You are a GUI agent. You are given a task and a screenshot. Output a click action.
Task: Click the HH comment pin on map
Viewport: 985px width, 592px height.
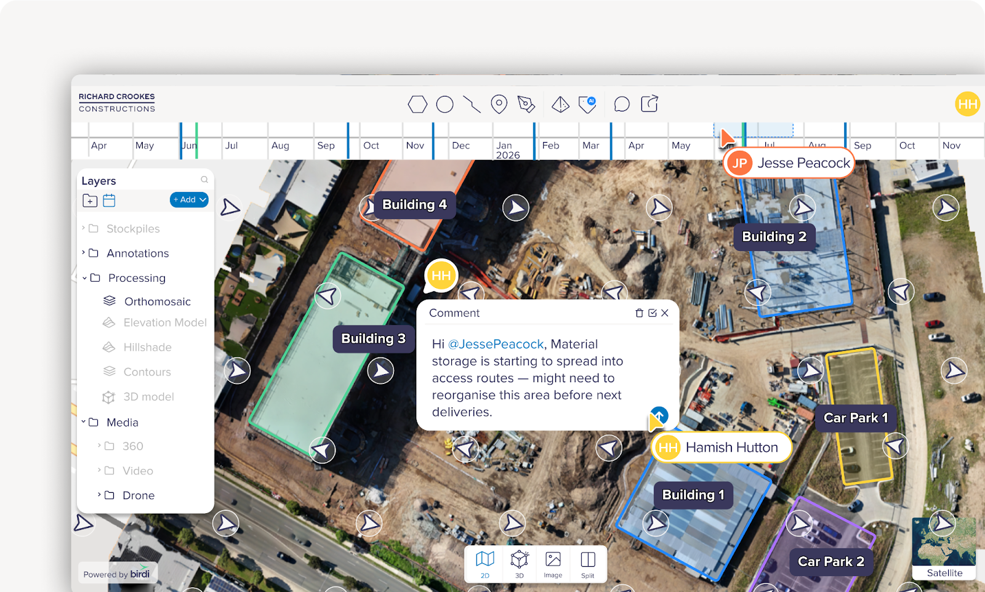(441, 276)
